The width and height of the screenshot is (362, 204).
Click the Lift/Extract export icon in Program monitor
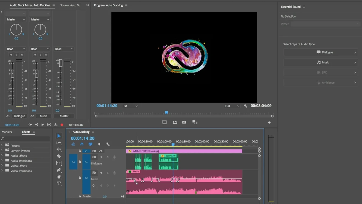[x=175, y=122]
